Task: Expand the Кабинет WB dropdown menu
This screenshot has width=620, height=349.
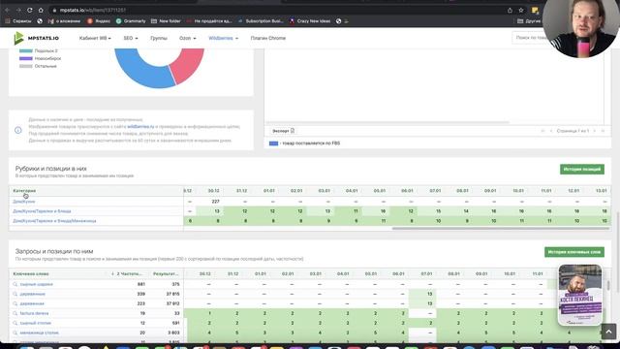Action: coord(95,38)
